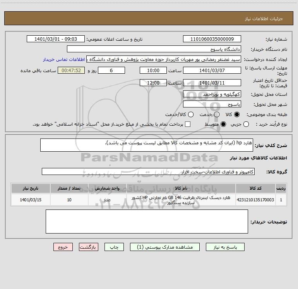Click the unit cell عدد
The image size is (298, 289).
coord(107,200)
